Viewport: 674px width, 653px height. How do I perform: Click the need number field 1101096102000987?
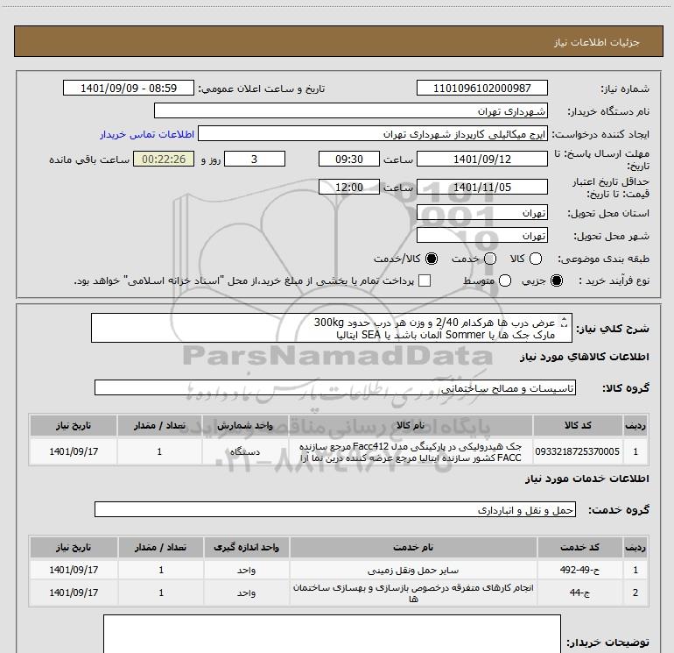(481, 88)
